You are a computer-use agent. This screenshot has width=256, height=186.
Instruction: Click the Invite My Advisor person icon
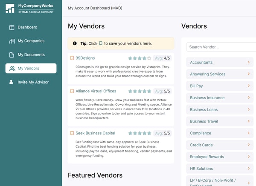tap(11, 82)
